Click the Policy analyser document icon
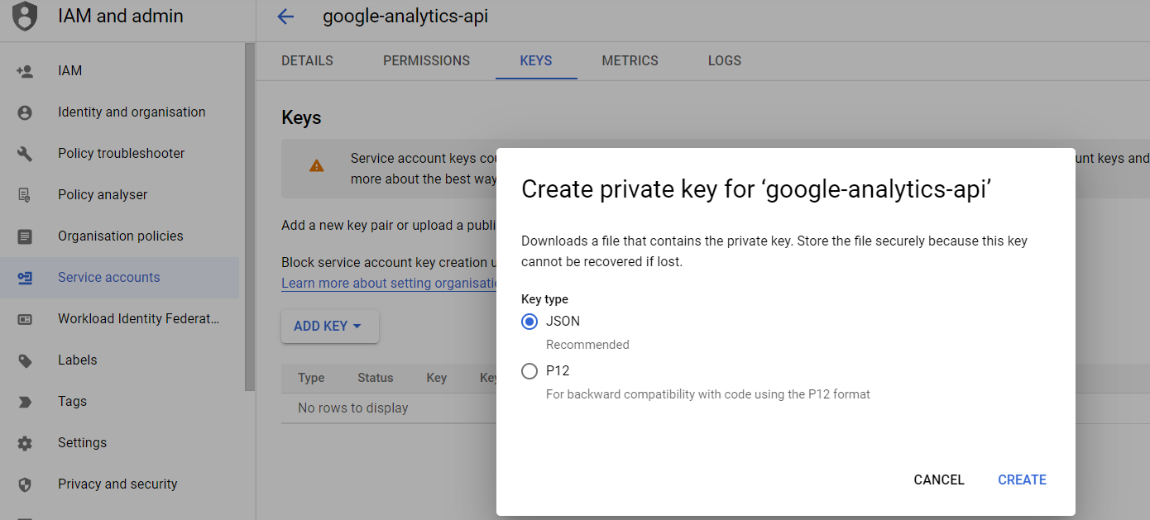 point(25,195)
